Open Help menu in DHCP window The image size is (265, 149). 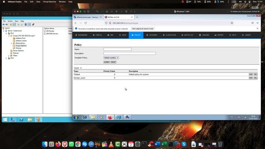point(22,21)
